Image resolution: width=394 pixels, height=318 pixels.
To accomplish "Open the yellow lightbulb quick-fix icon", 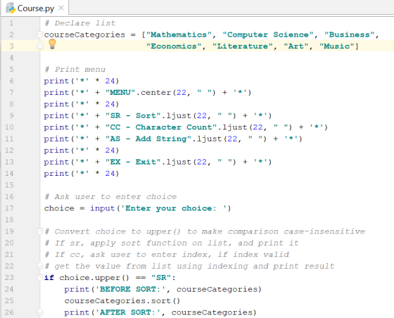I will point(52,44).
